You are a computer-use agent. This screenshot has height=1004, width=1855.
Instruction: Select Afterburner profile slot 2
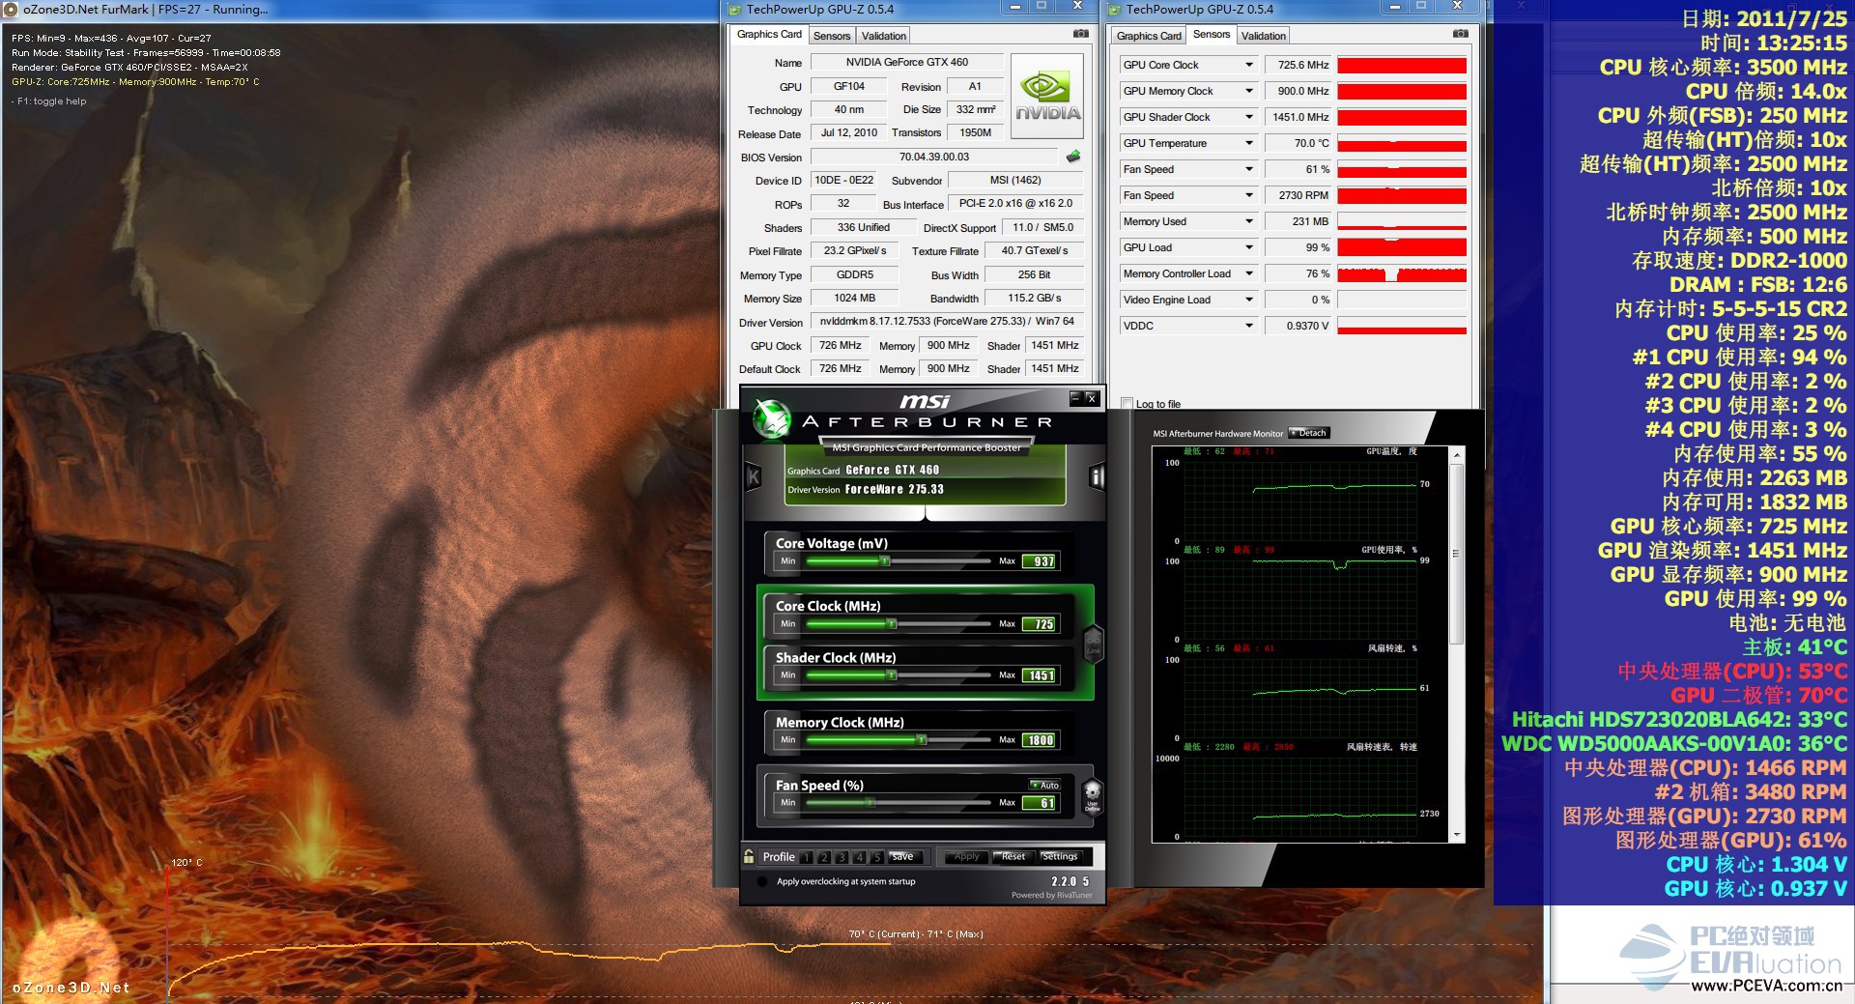pyautogui.click(x=824, y=857)
